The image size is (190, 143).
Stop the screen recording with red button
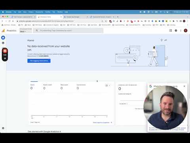point(5,51)
